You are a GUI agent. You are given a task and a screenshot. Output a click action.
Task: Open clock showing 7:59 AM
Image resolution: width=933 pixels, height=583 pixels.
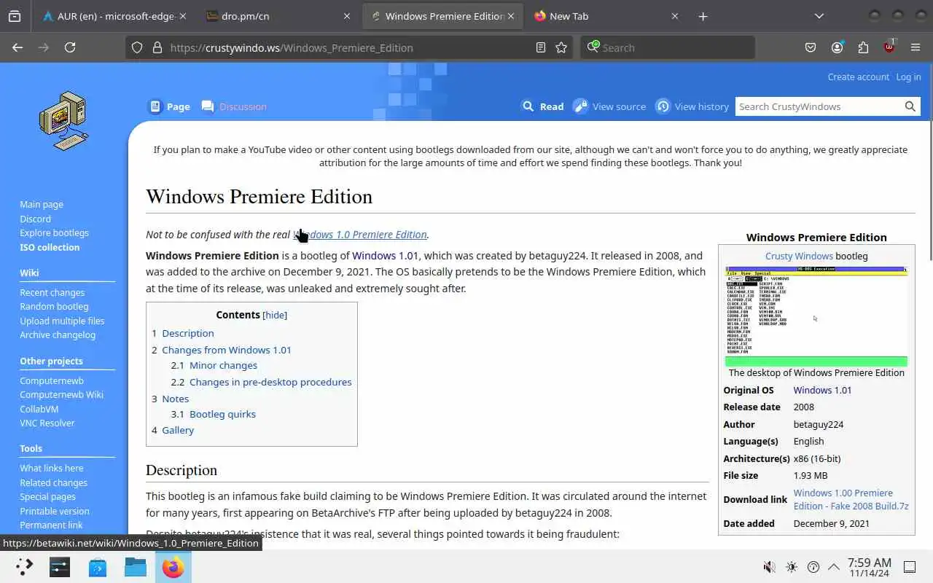point(870,567)
